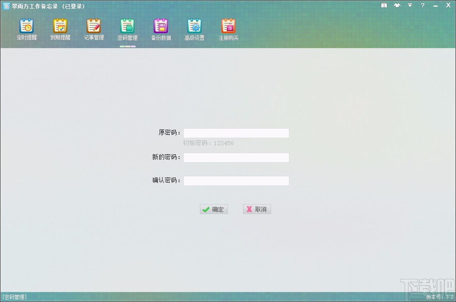Click the app logo at top left
The image size is (456, 302).
(x=6, y=6)
